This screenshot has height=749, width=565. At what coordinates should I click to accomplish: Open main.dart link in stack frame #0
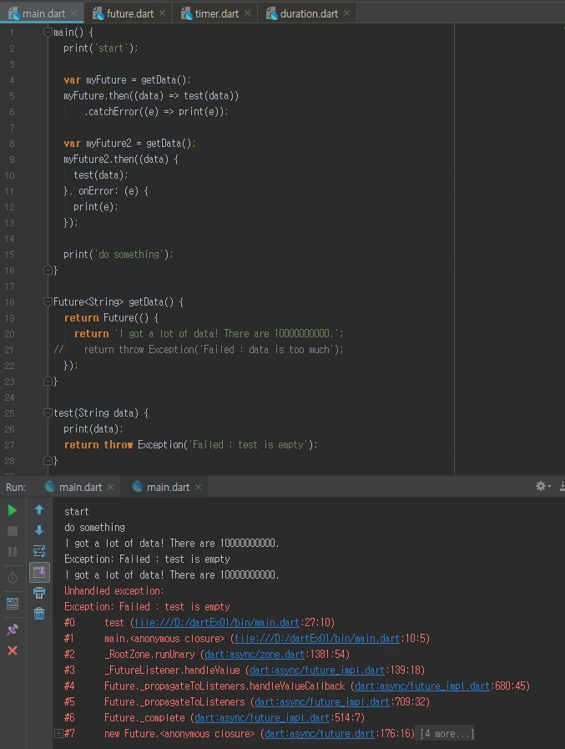pos(217,622)
